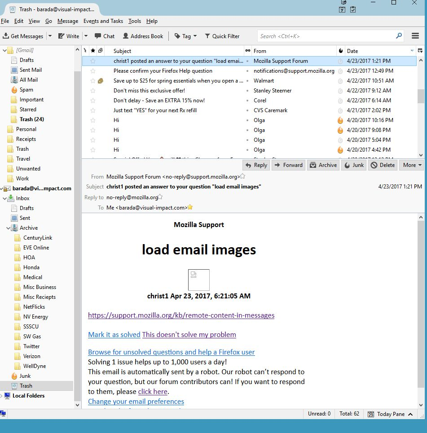Open Chat from the toolbar
The width and height of the screenshot is (427, 433).
pyautogui.click(x=104, y=36)
